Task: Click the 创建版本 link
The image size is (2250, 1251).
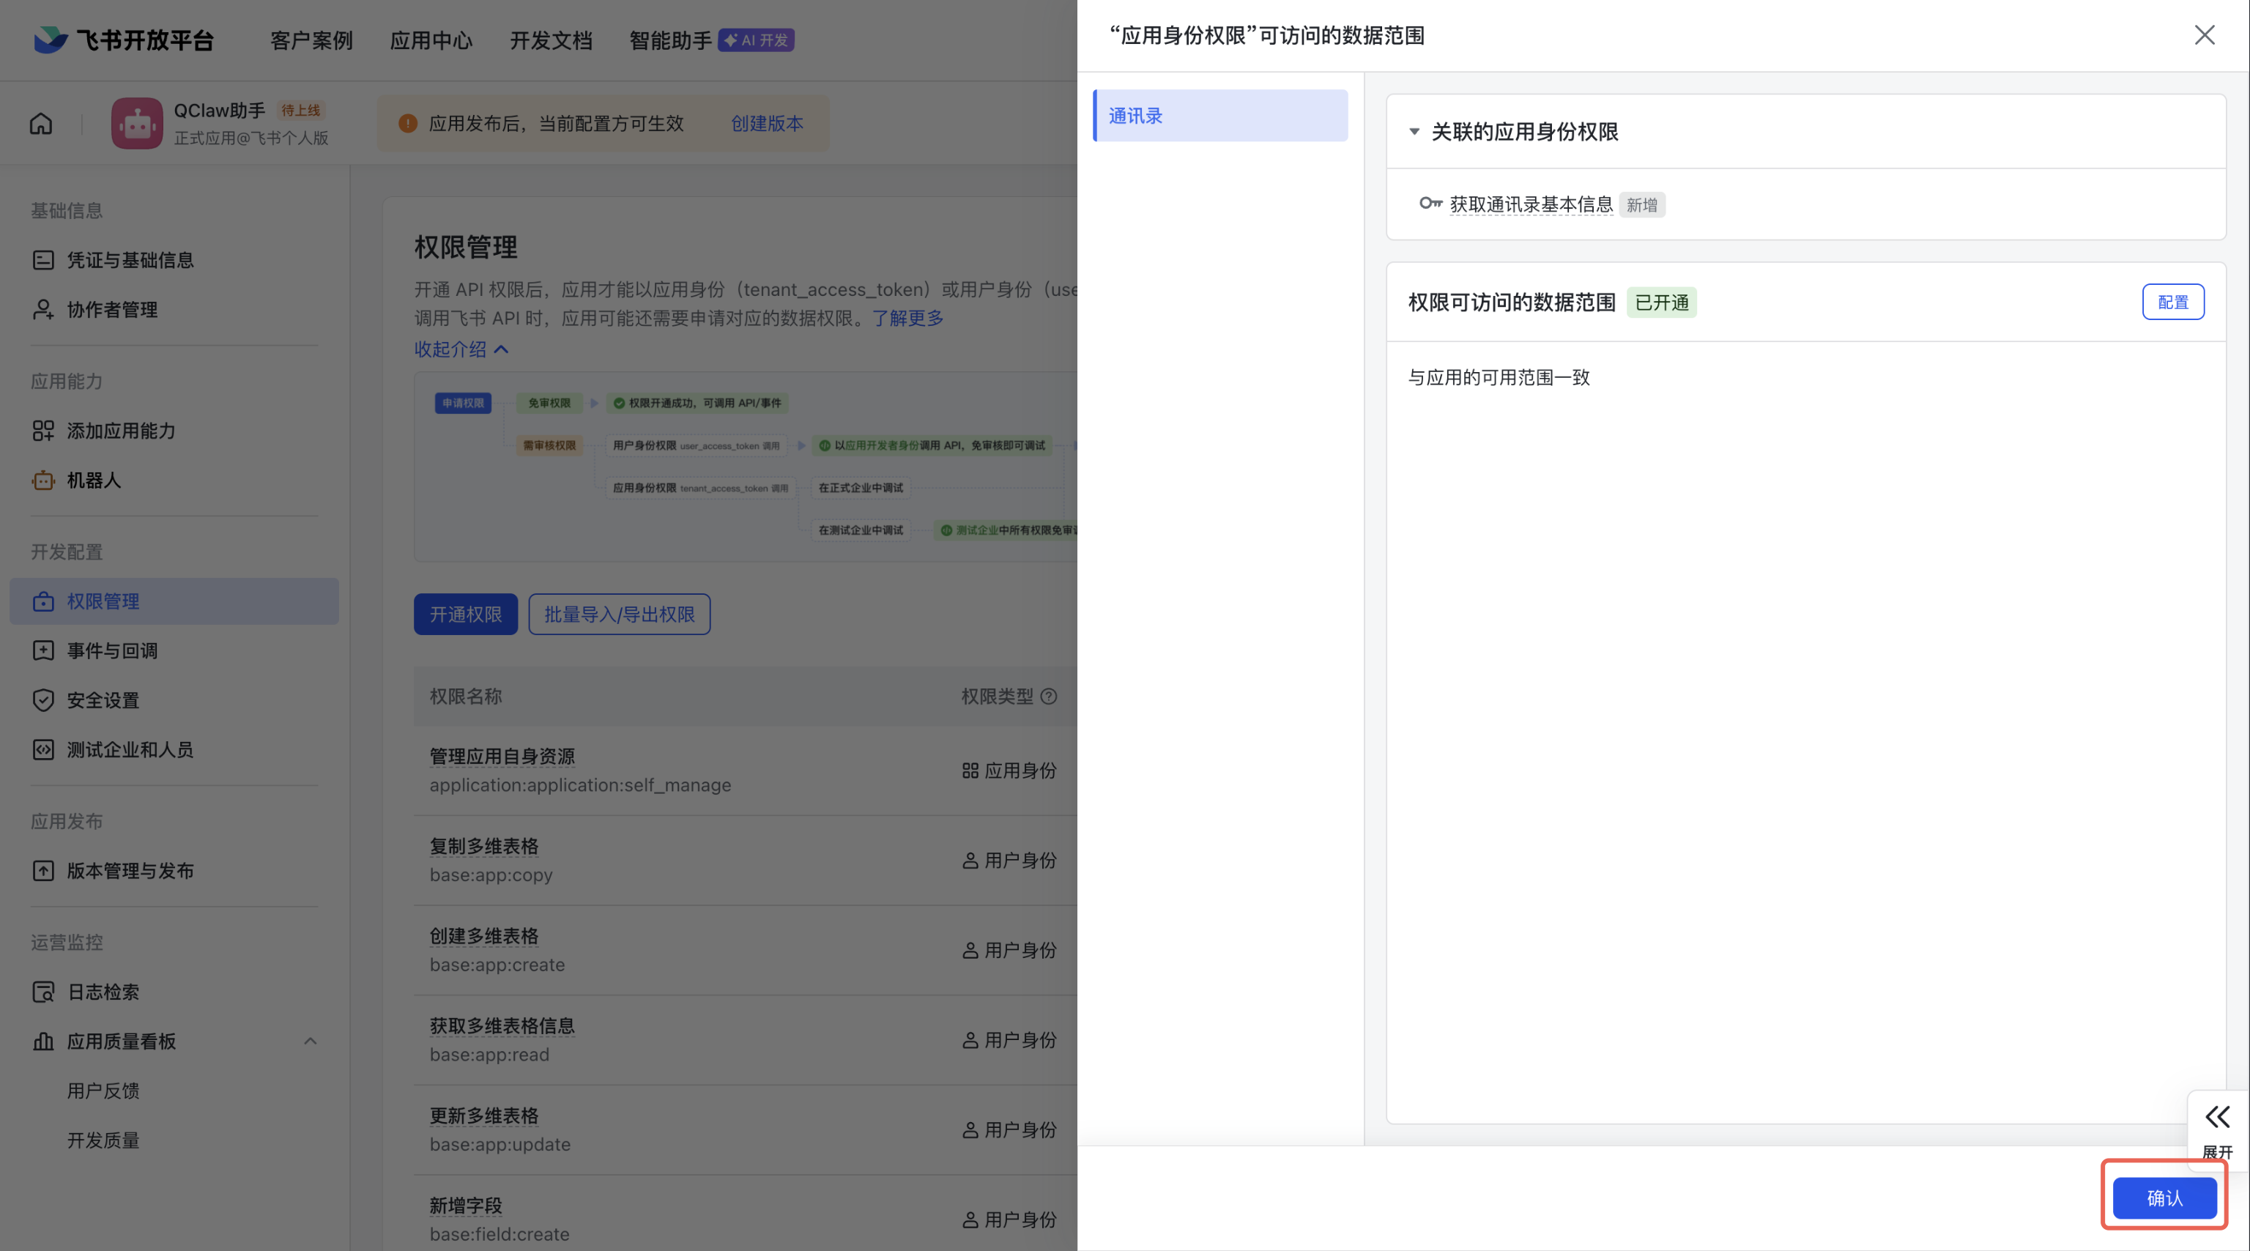Action: [x=766, y=123]
